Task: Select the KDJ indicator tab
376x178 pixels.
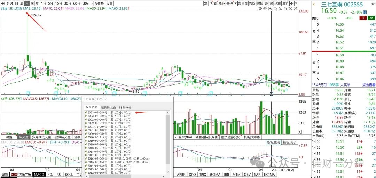Action: pos(50,175)
